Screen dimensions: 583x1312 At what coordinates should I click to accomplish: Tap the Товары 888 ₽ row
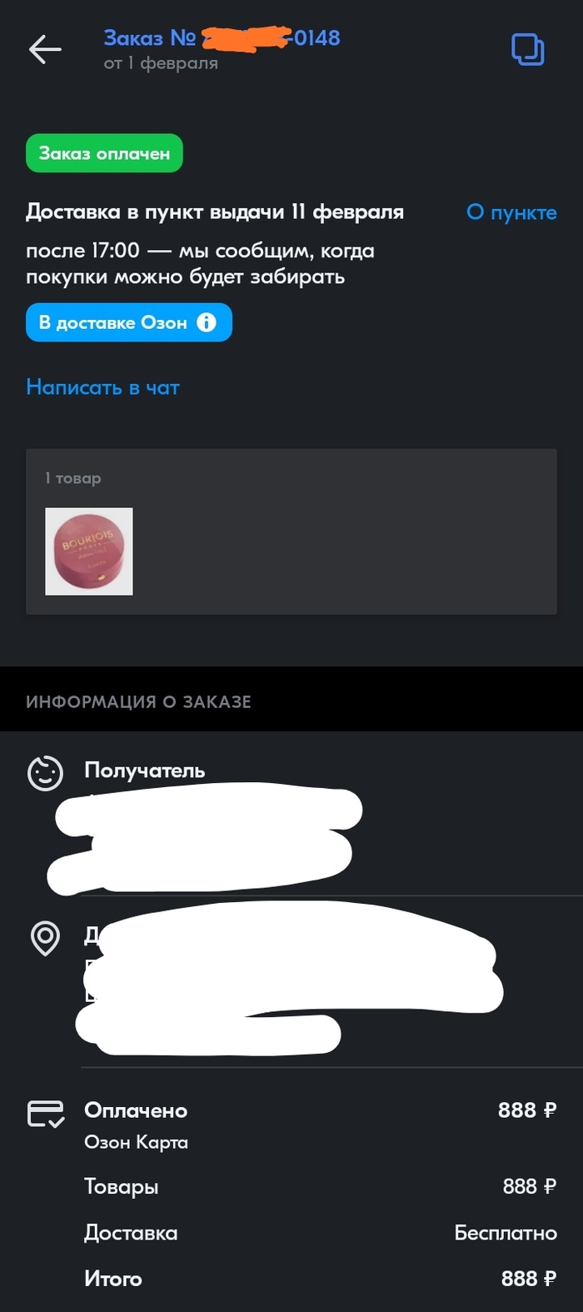point(321,1186)
